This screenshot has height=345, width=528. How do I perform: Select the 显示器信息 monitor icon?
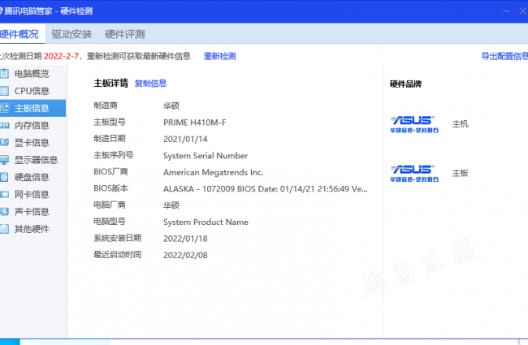coord(4,160)
